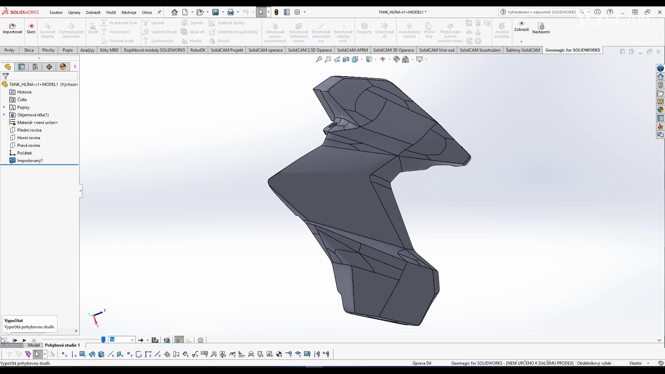Click the motion study timeline slider handle
Image resolution: width=665 pixels, height=374 pixels.
pos(103,340)
